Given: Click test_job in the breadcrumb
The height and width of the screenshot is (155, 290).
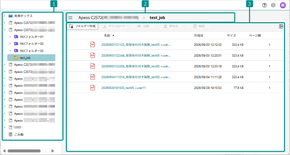Looking at the screenshot, I should tap(157, 18).
